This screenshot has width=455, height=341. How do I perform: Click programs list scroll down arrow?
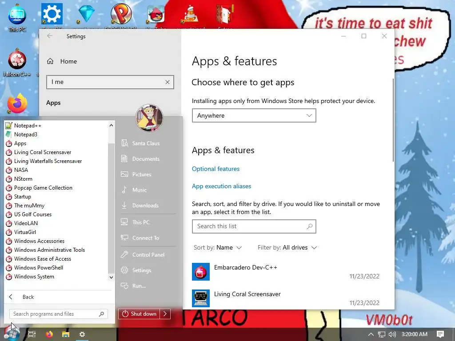pos(111,277)
